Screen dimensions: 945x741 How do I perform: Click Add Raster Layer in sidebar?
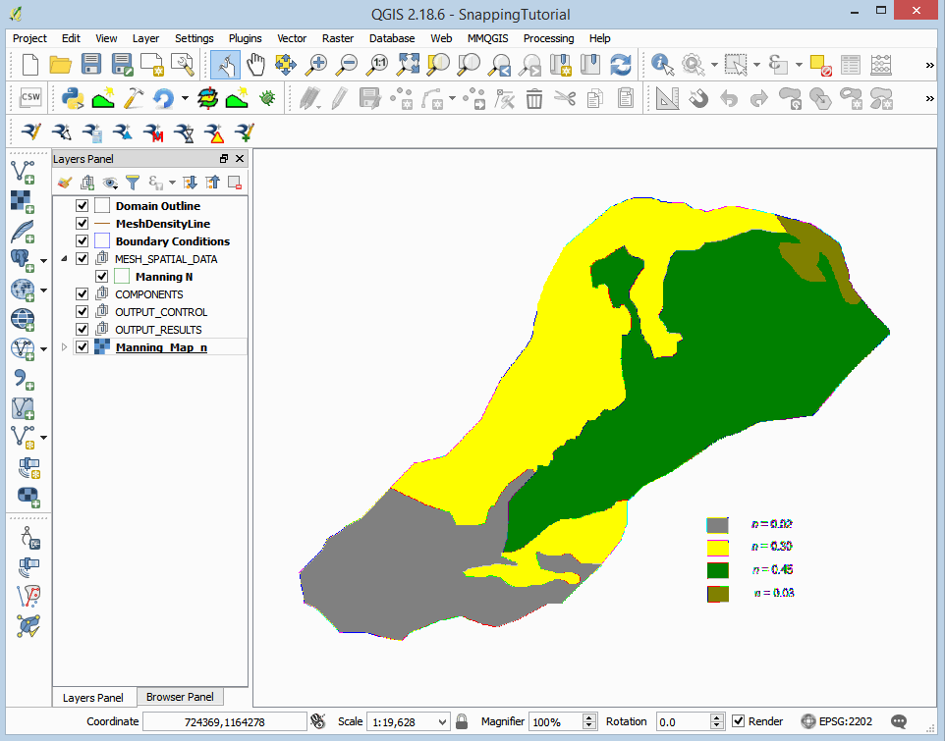click(x=22, y=201)
